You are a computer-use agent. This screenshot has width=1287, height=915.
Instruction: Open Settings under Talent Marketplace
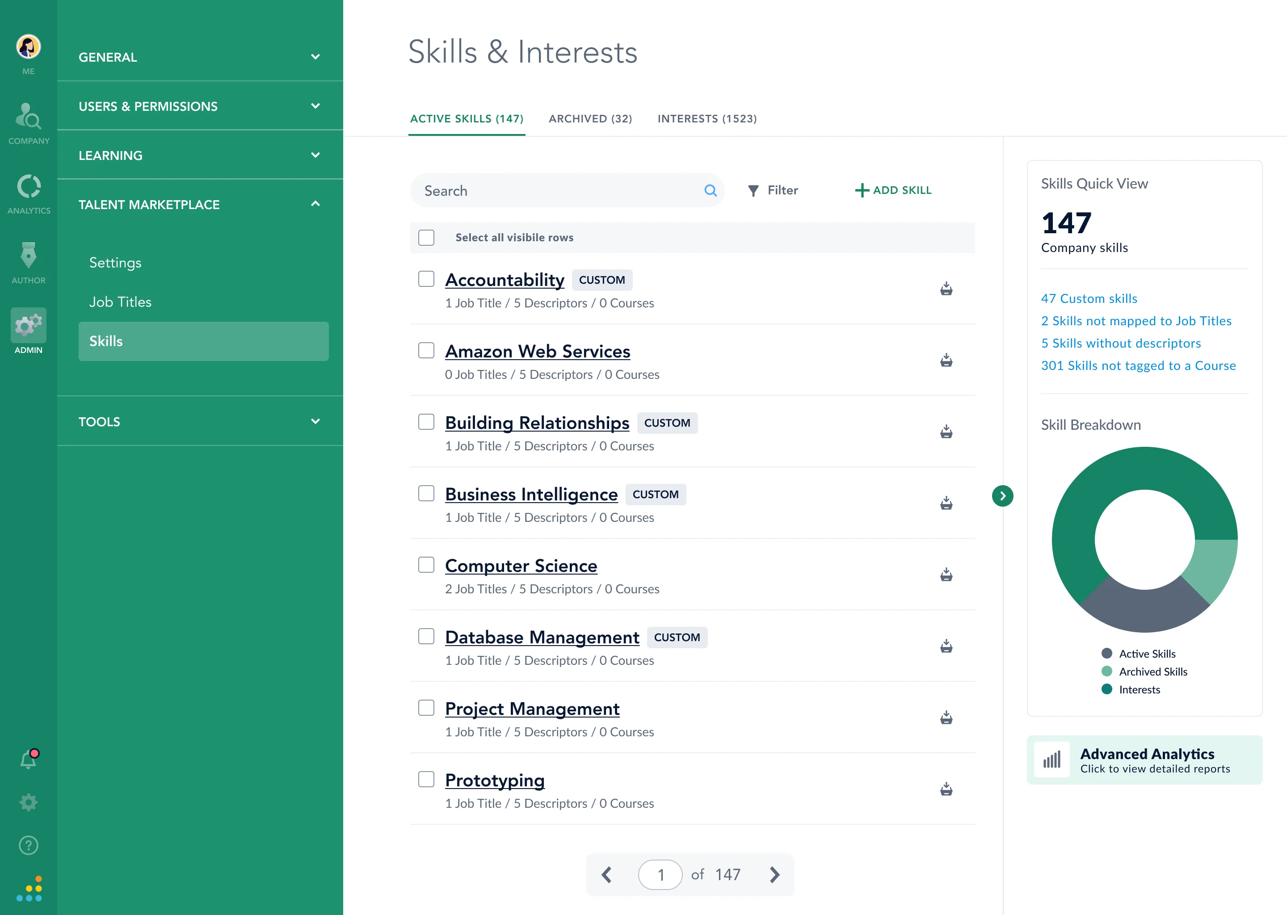[x=115, y=263]
